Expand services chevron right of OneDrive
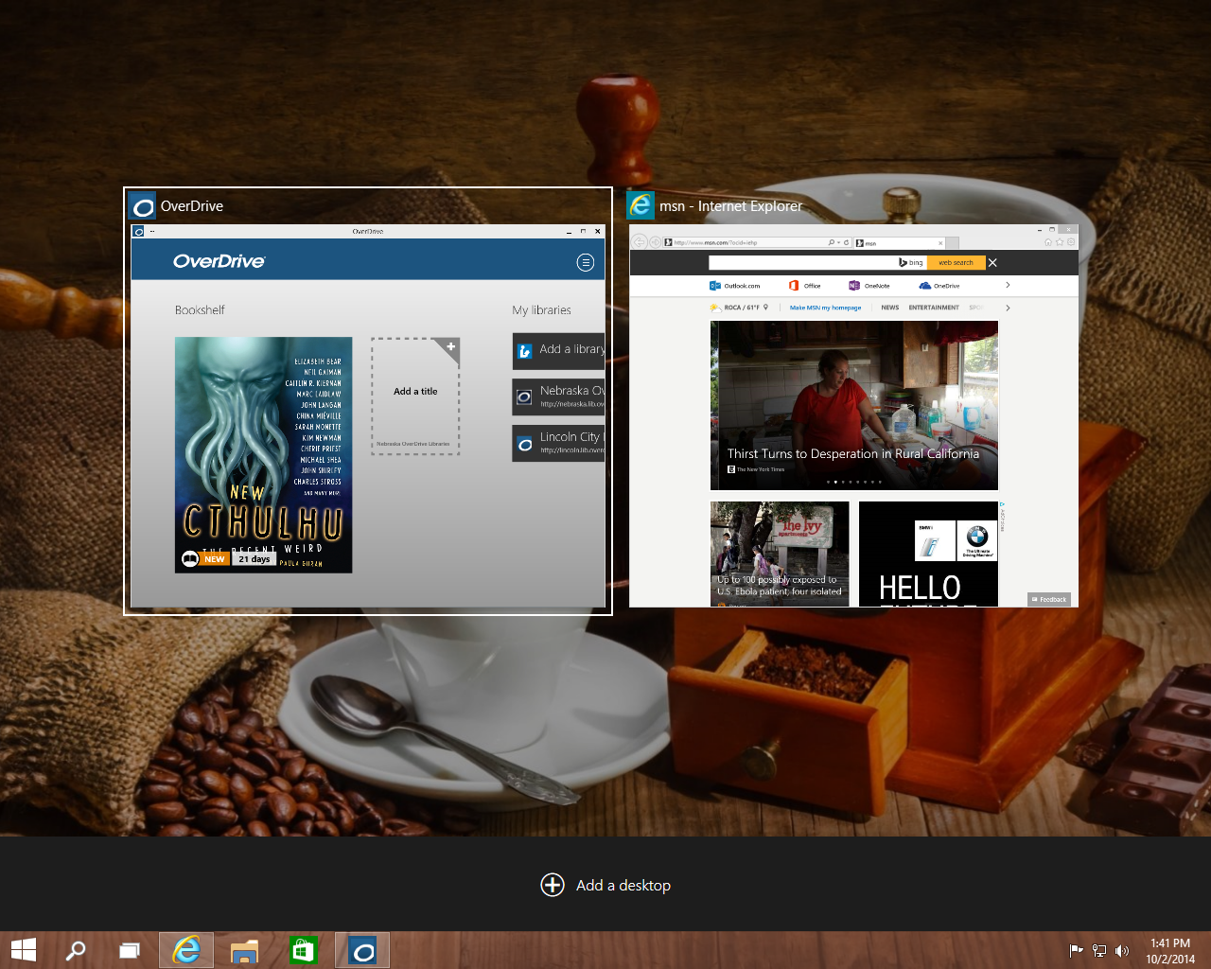The width and height of the screenshot is (1211, 969). 1008,285
